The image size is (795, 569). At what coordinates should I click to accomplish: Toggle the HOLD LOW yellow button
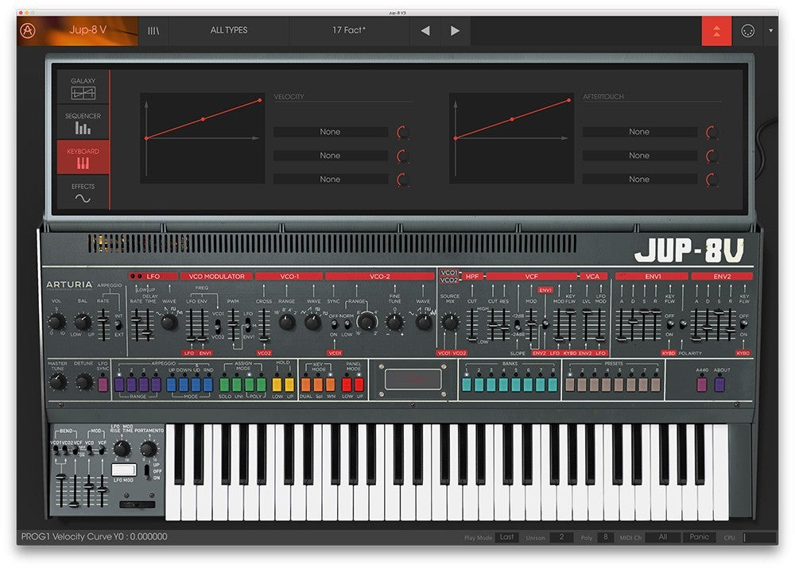tap(277, 385)
